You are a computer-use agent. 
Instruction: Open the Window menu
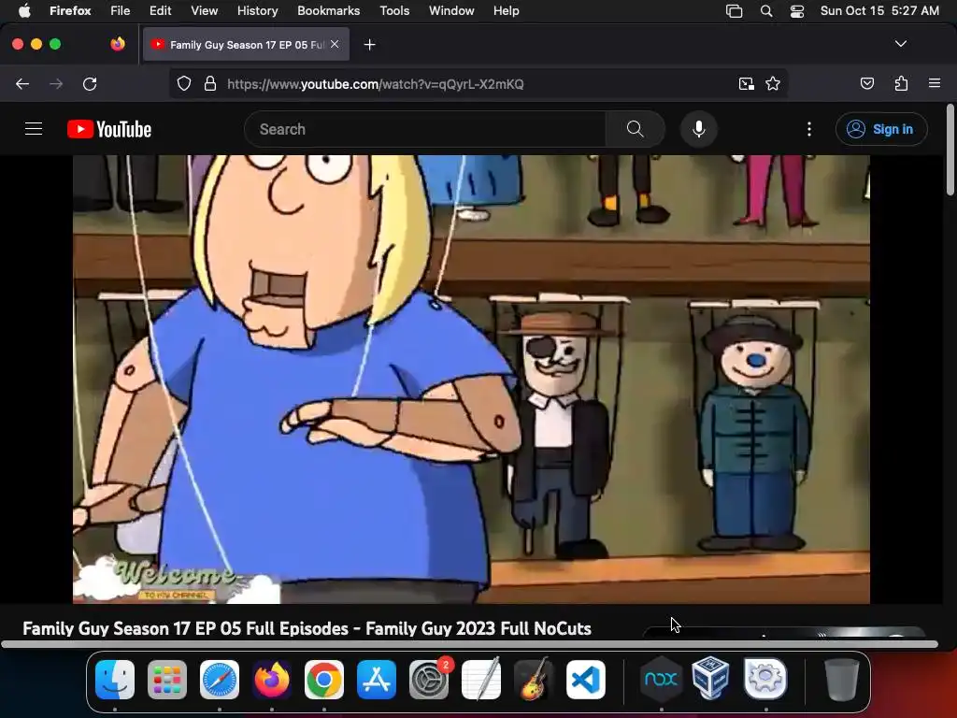451,11
